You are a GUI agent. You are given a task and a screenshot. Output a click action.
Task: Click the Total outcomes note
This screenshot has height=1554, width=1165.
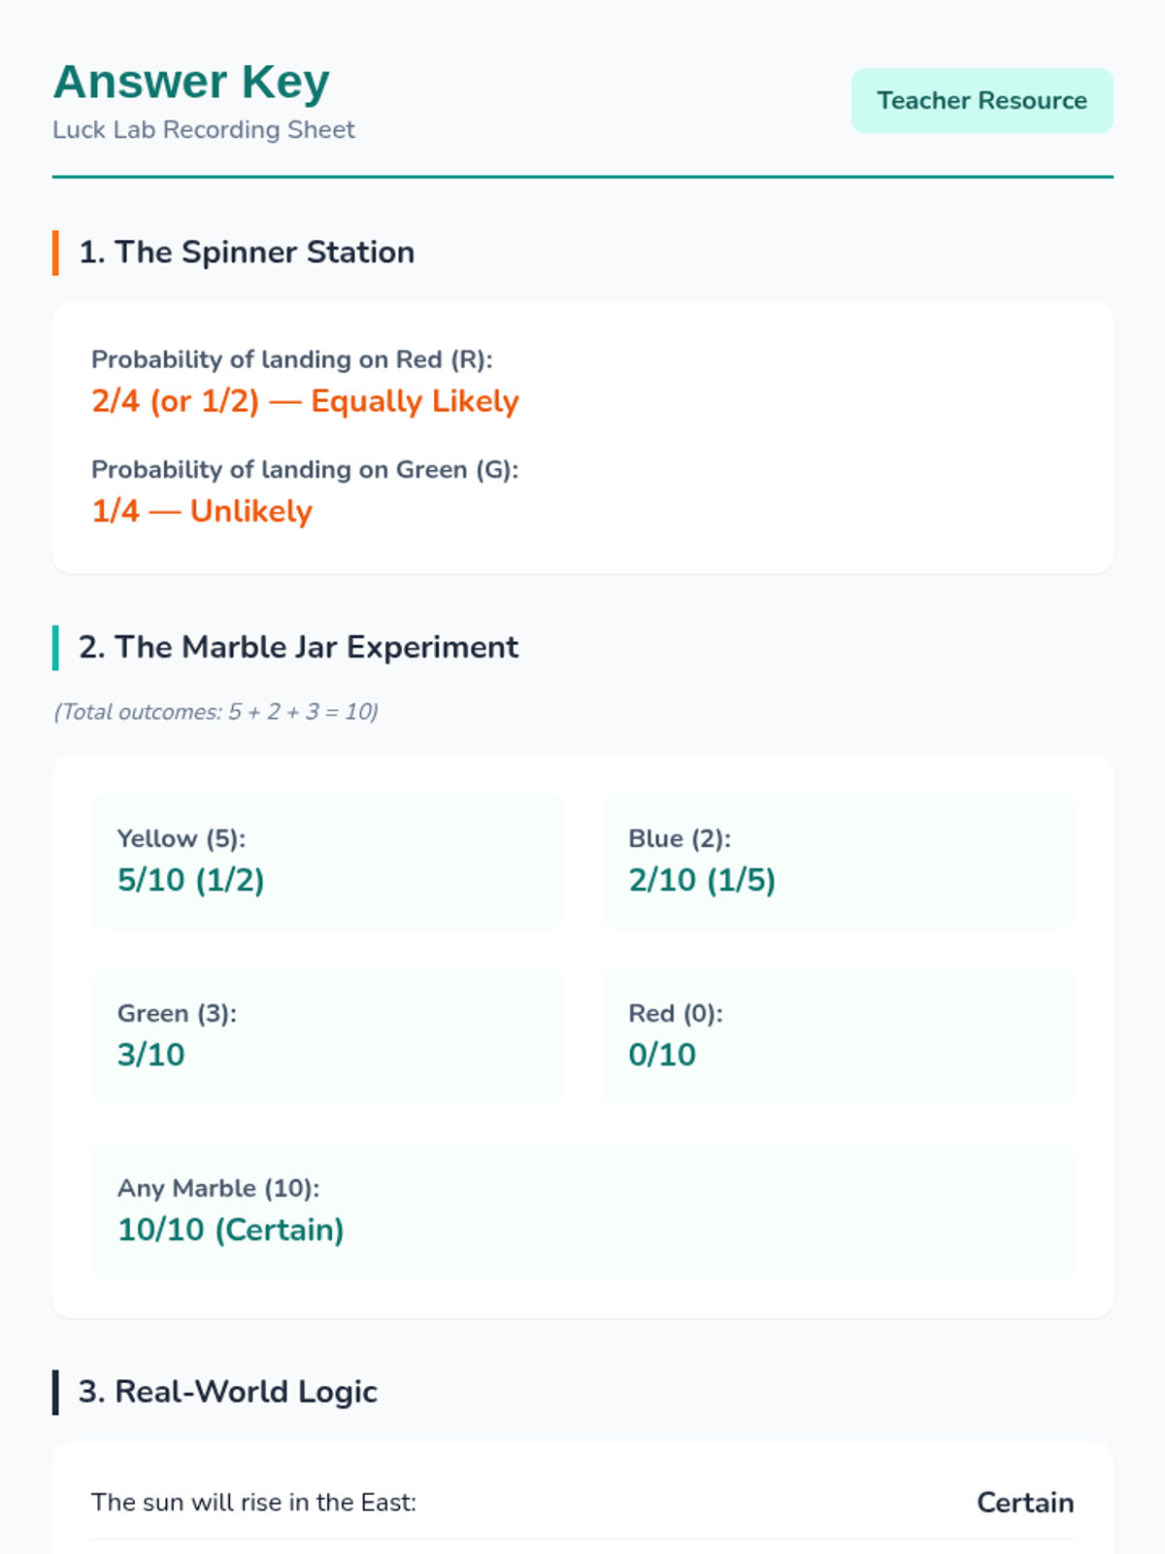point(216,712)
